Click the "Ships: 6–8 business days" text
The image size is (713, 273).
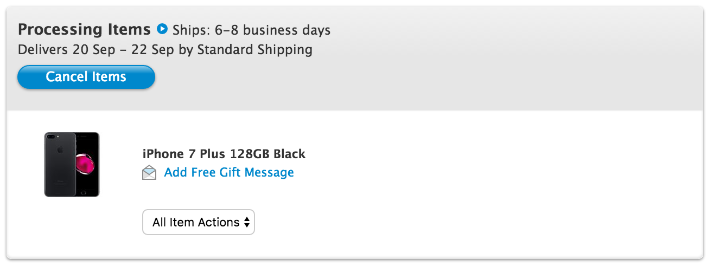tap(251, 30)
